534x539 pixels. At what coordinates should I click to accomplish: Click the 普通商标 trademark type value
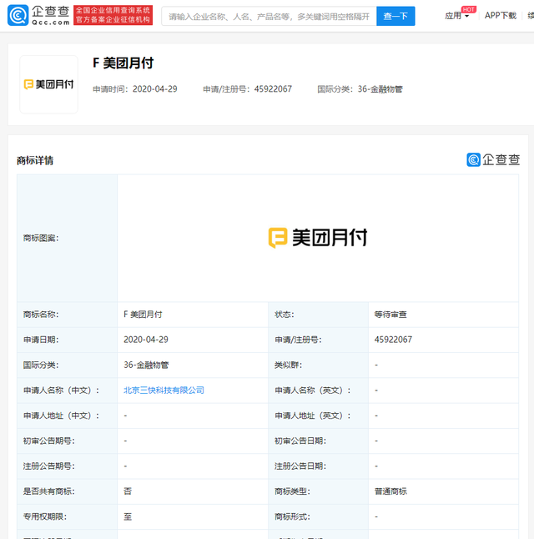(x=390, y=491)
